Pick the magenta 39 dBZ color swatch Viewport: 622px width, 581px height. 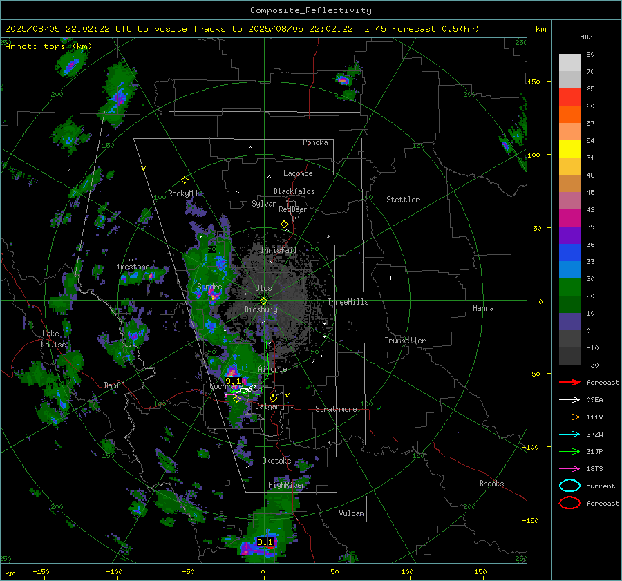click(569, 218)
